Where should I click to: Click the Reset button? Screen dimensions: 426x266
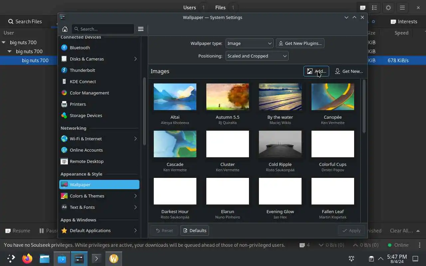[x=164, y=230]
